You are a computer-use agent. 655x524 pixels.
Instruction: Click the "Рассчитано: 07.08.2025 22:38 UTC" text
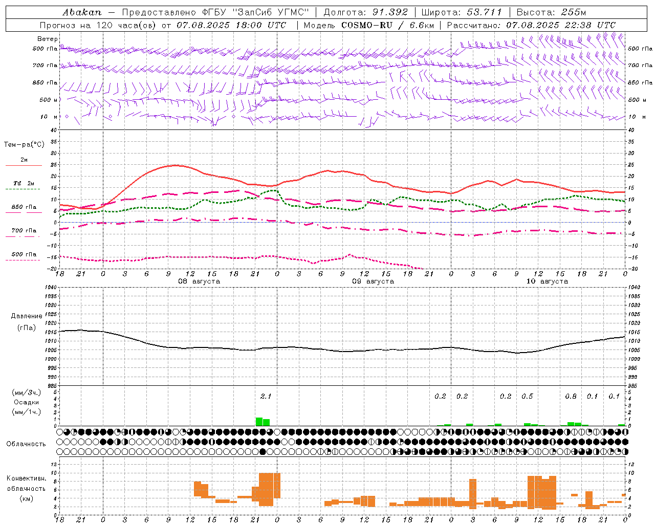coord(531,25)
